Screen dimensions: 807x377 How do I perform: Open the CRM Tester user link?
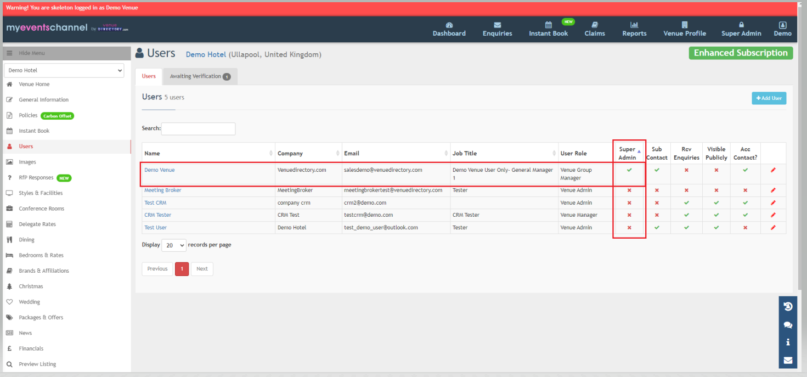click(x=158, y=215)
